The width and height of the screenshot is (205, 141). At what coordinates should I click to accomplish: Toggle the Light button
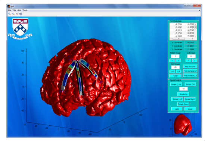pos(177,109)
